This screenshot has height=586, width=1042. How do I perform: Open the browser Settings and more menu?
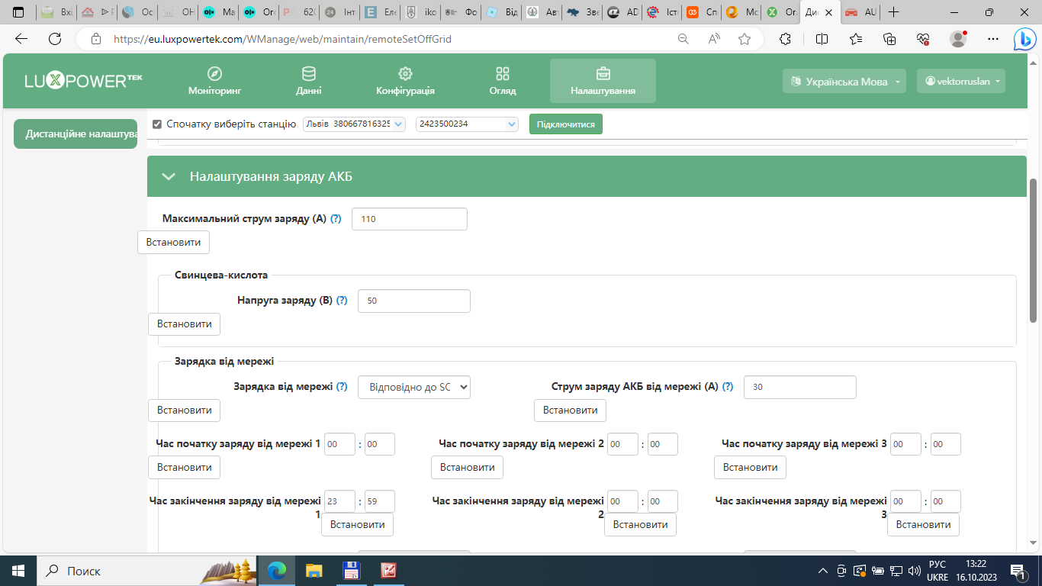tap(992, 39)
